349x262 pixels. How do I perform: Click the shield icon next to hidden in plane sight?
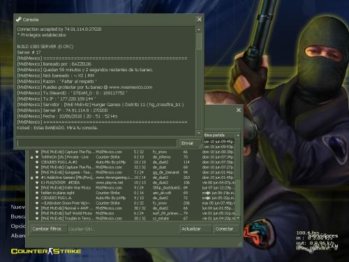[x=37, y=193]
